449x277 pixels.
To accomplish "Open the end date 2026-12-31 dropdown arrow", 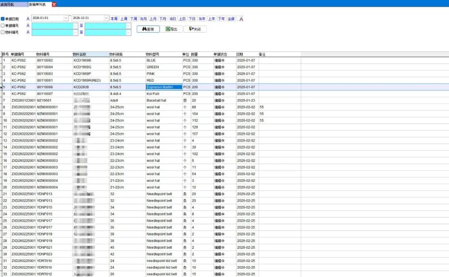I will click(106, 18).
